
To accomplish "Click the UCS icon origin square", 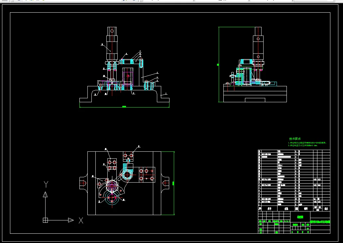I will (45, 220).
